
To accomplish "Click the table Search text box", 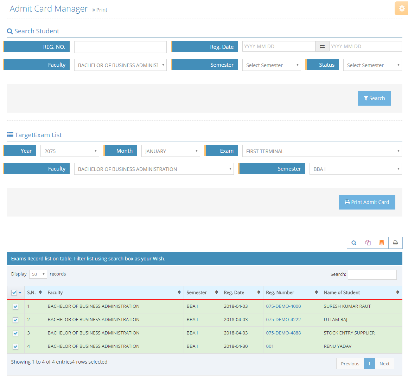I will click(372, 275).
